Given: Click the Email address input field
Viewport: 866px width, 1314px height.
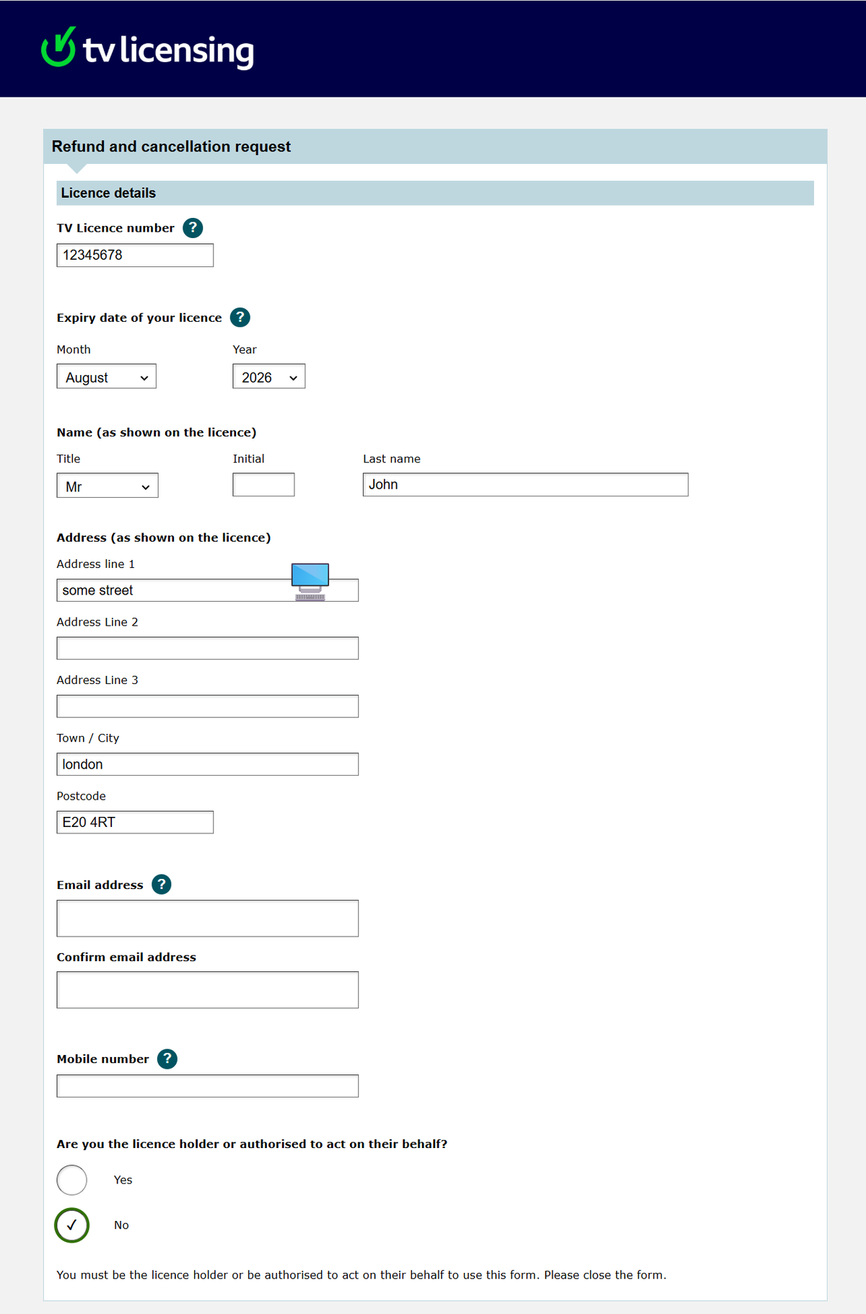Looking at the screenshot, I should click(208, 919).
